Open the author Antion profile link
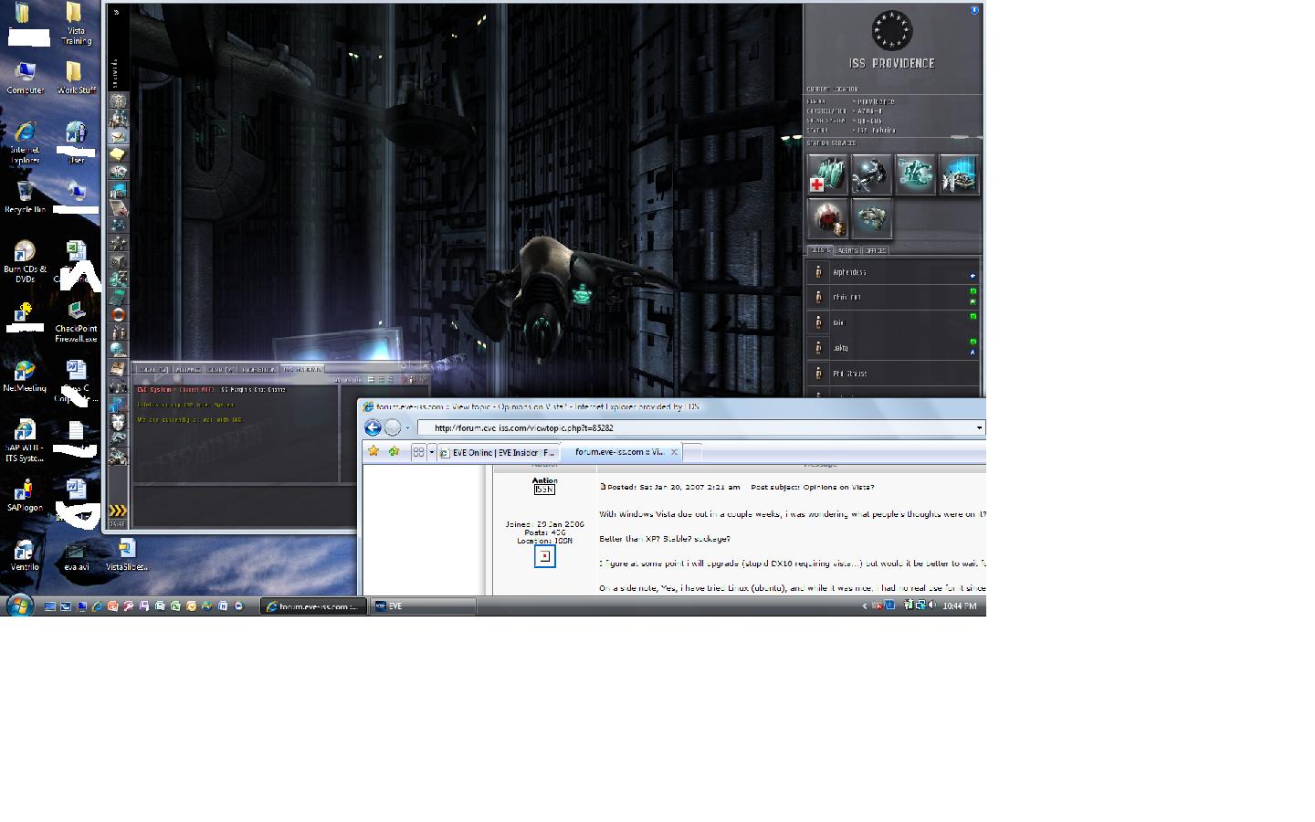Viewport: 1315px width, 822px height. point(544,480)
